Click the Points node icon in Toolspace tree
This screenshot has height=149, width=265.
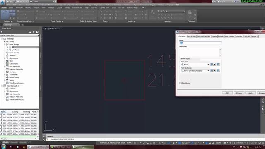[x=7, y=41]
